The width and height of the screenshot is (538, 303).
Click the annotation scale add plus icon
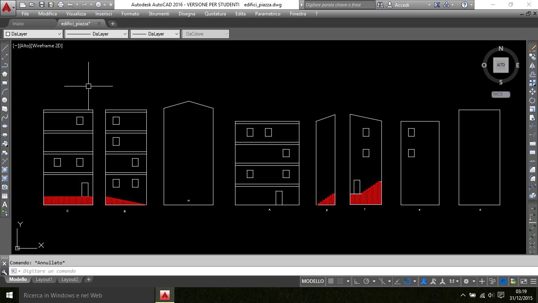coord(482,281)
